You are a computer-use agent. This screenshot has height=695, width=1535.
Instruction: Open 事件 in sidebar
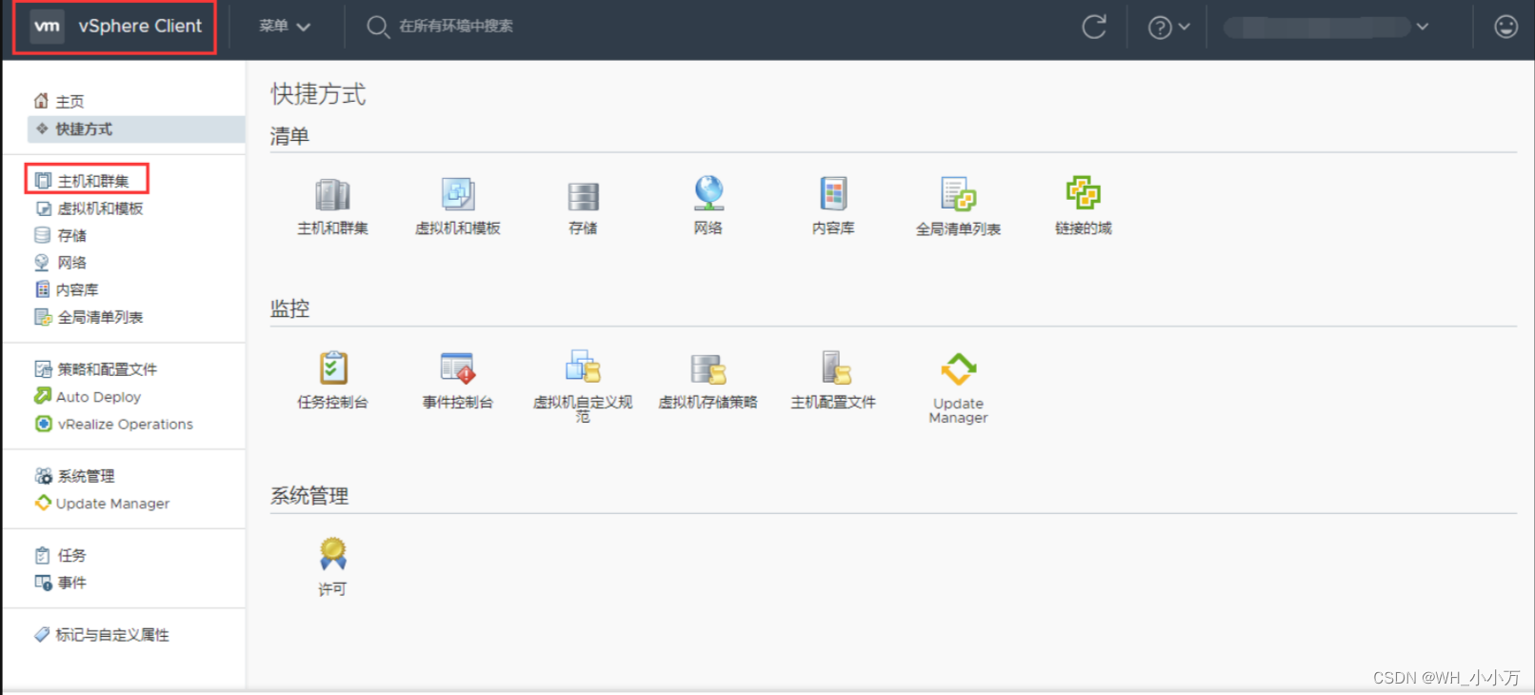click(61, 583)
